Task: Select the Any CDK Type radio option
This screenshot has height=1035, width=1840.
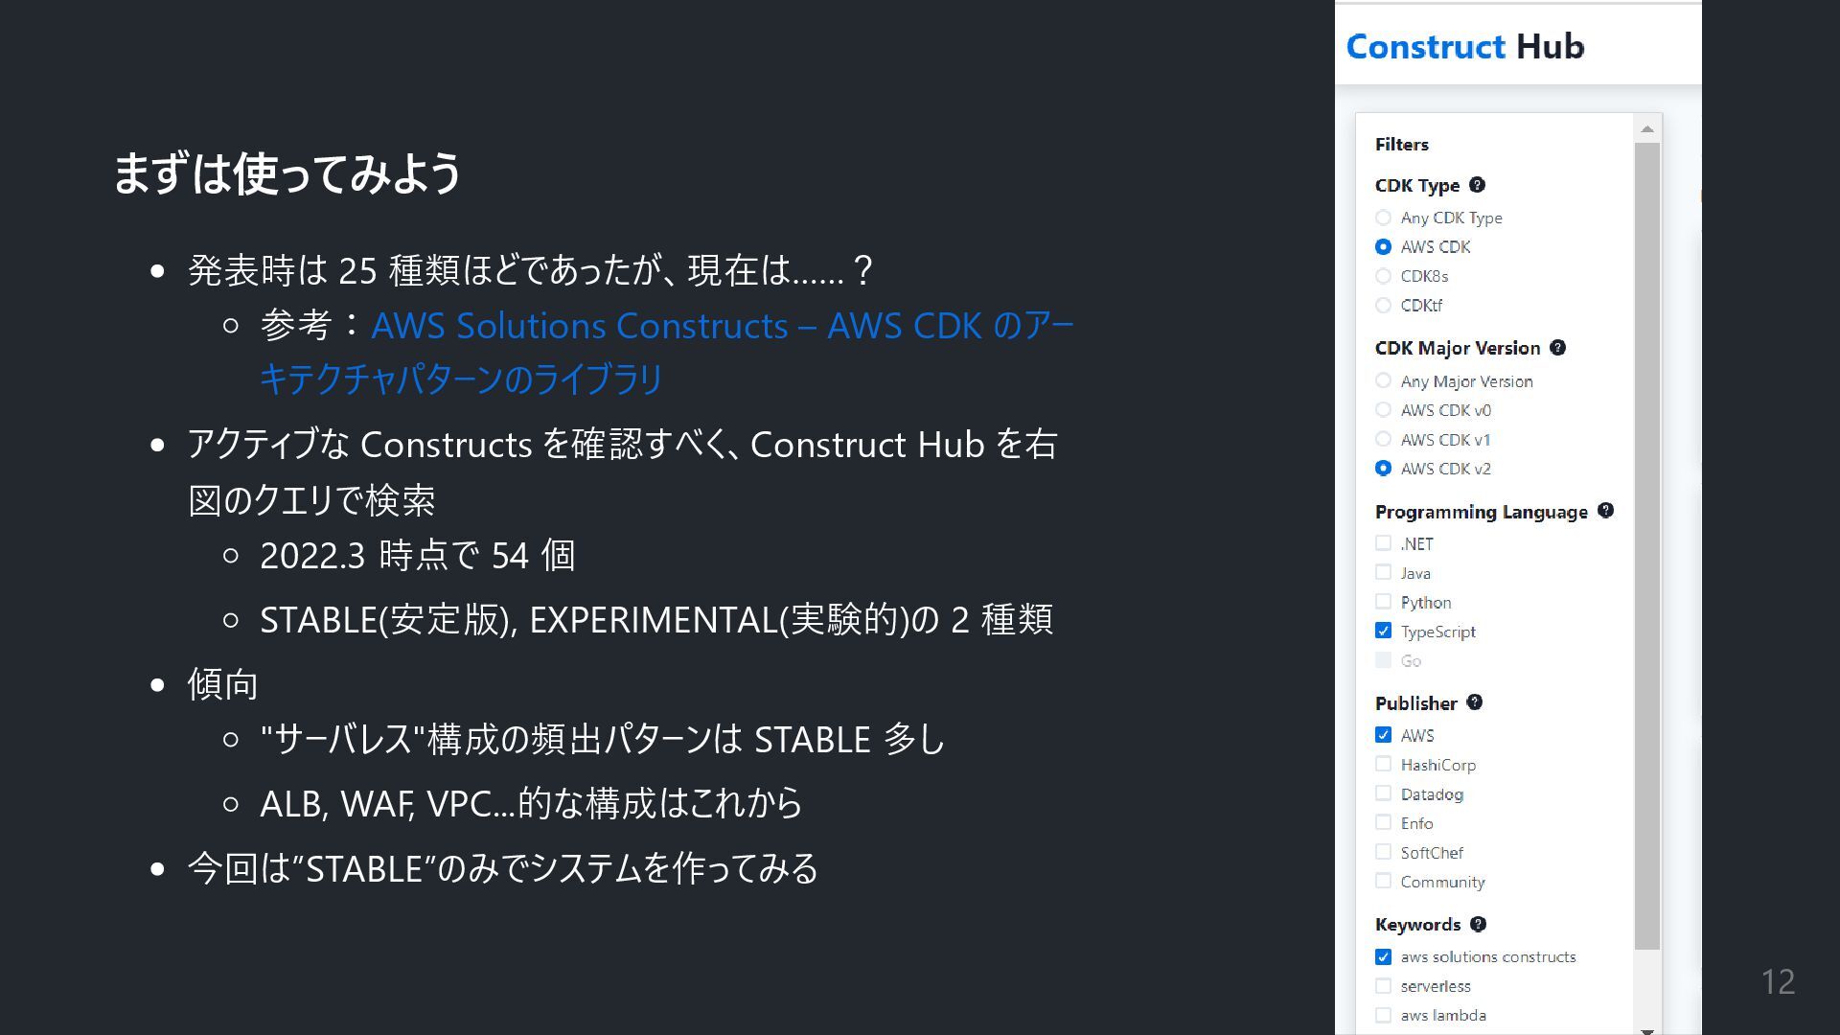Action: pos(1383,218)
